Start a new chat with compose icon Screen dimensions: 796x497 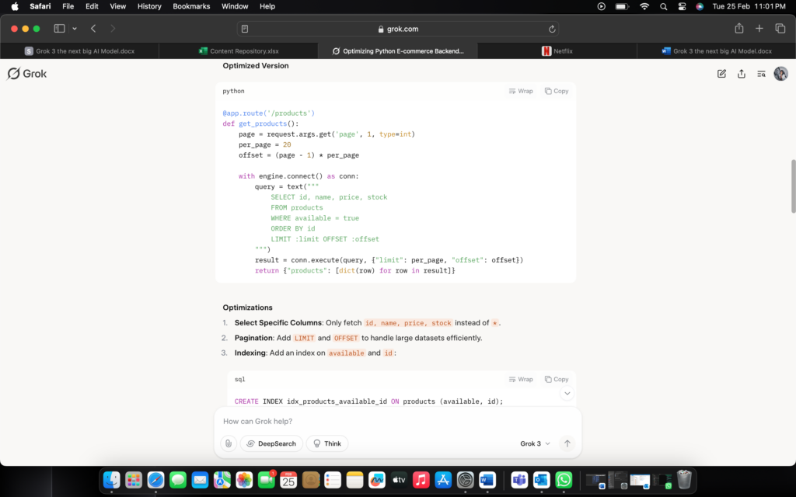[x=721, y=74]
